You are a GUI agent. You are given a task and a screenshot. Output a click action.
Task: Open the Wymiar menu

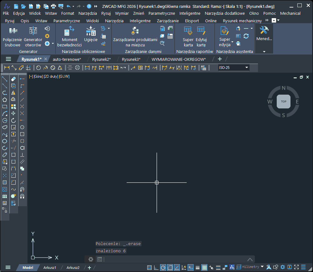[122, 13]
